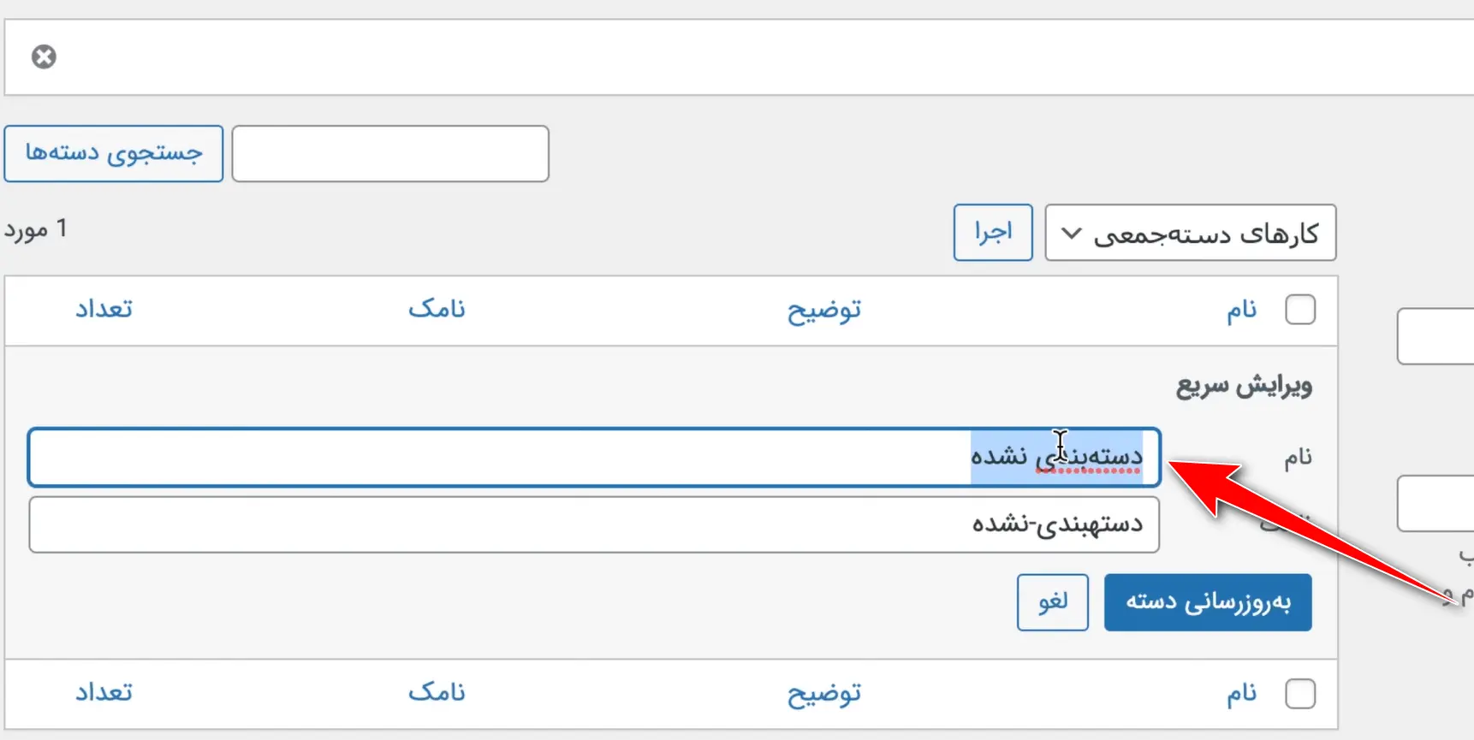Click inside the category search input box
Screen dimensions: 1474x740
click(x=390, y=153)
